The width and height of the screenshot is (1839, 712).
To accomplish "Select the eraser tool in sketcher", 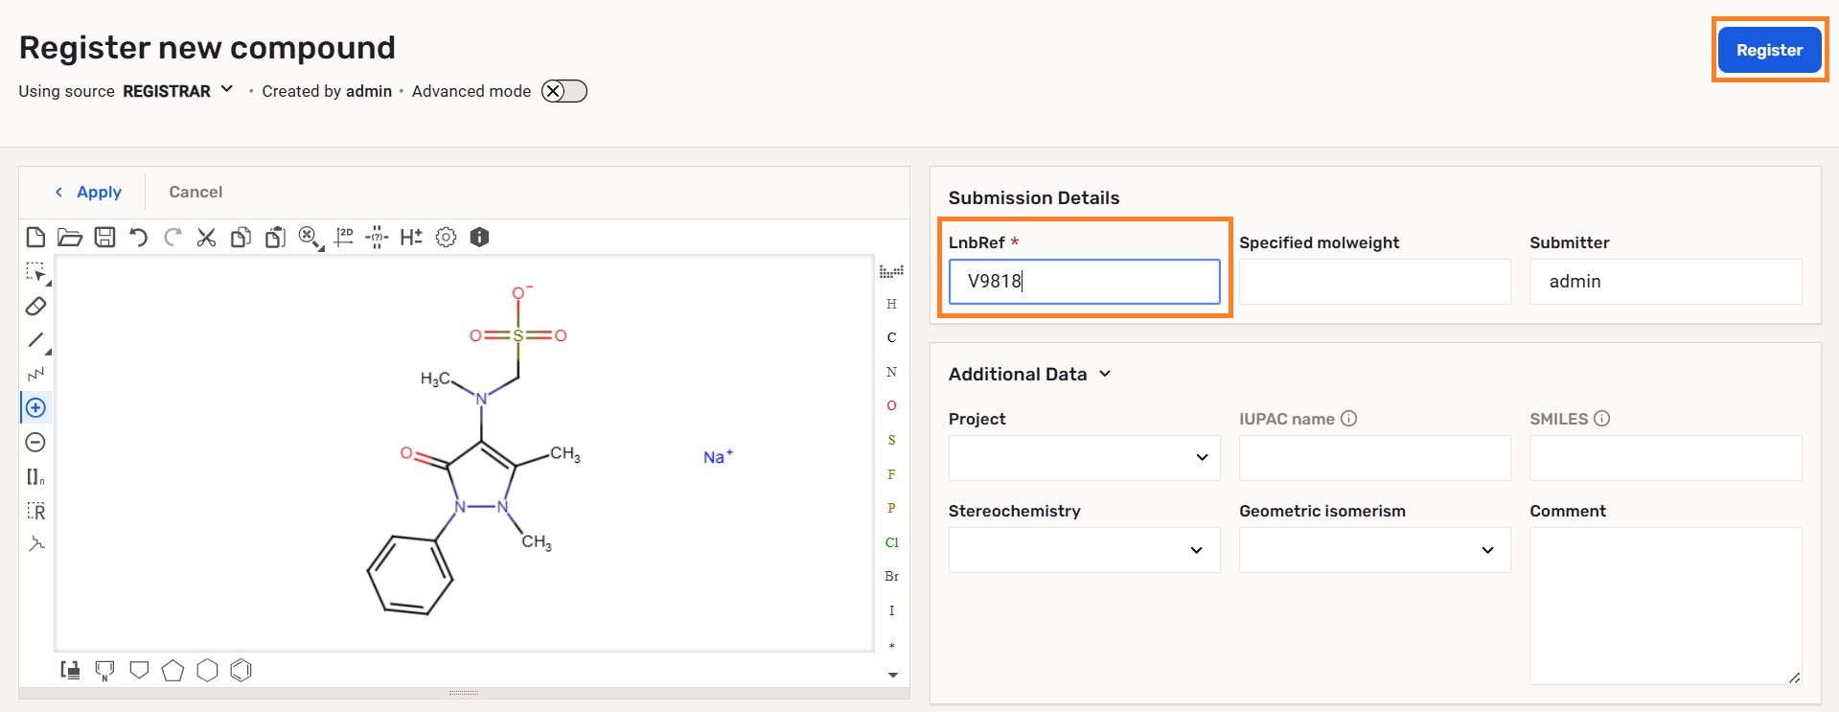I will click(35, 307).
